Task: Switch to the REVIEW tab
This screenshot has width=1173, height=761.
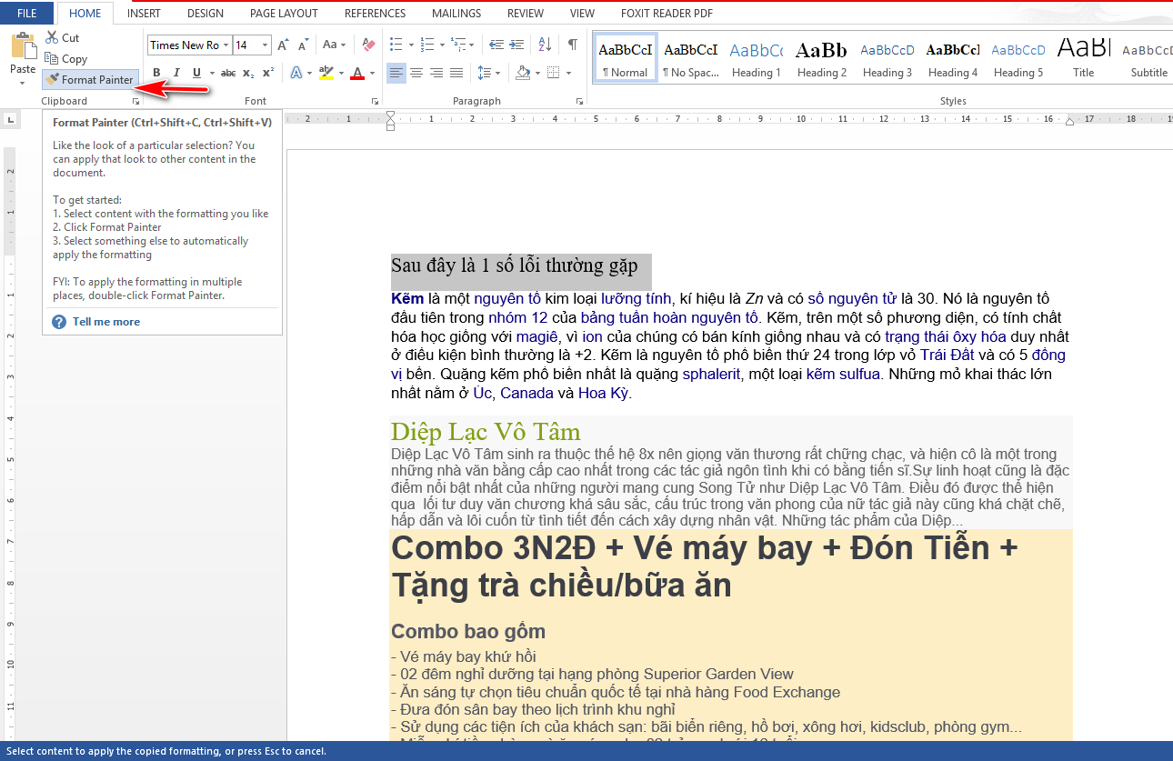Action: [526, 14]
